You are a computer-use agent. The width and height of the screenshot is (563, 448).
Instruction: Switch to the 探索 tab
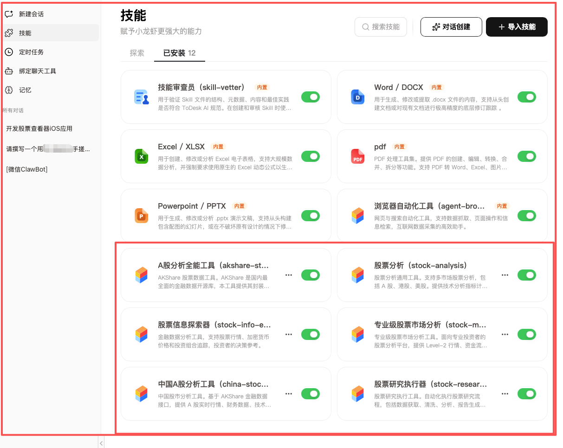[137, 53]
